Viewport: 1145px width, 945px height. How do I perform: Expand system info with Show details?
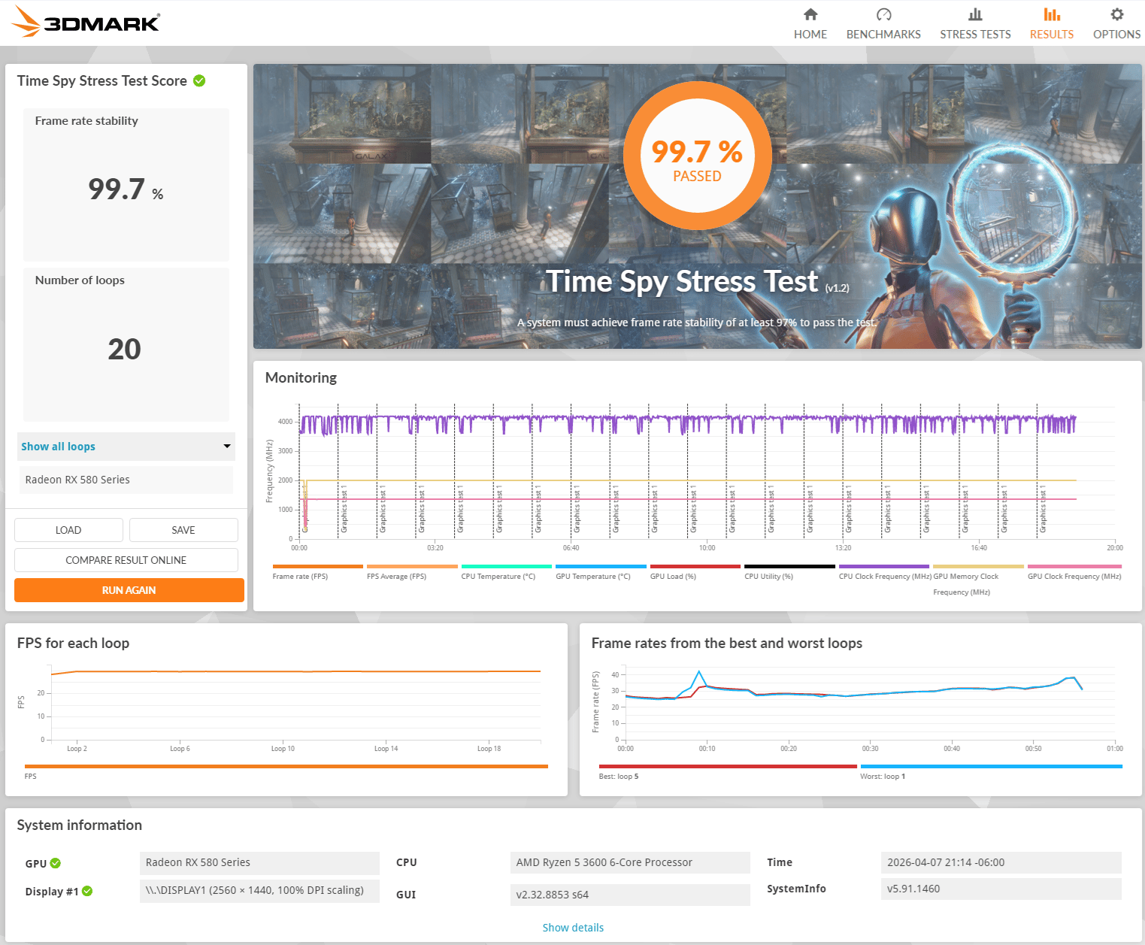pyautogui.click(x=573, y=928)
